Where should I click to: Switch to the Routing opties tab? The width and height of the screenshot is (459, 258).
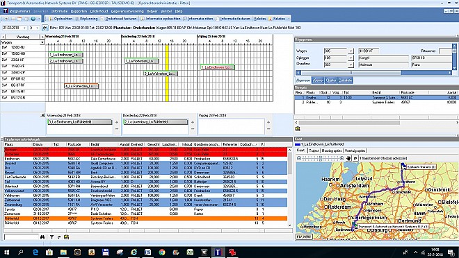pyautogui.click(x=331, y=150)
